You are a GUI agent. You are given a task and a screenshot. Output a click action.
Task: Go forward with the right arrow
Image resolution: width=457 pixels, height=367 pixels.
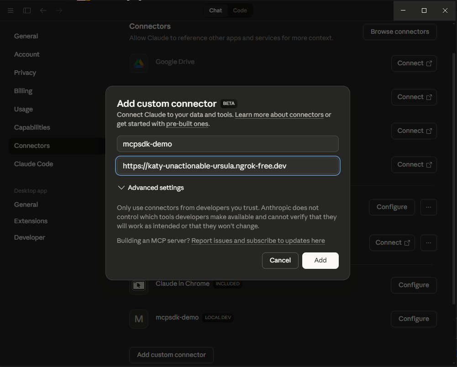tap(59, 10)
